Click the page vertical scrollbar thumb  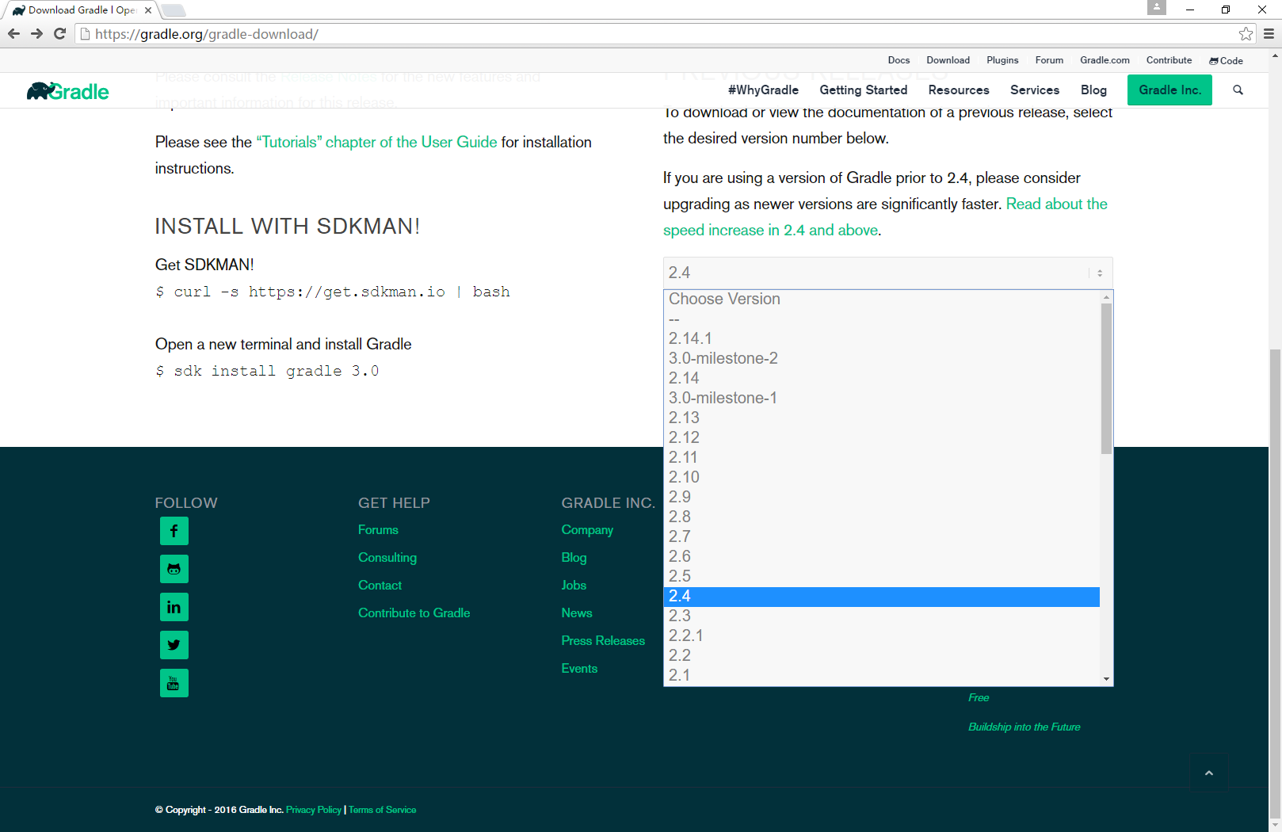point(1275,582)
